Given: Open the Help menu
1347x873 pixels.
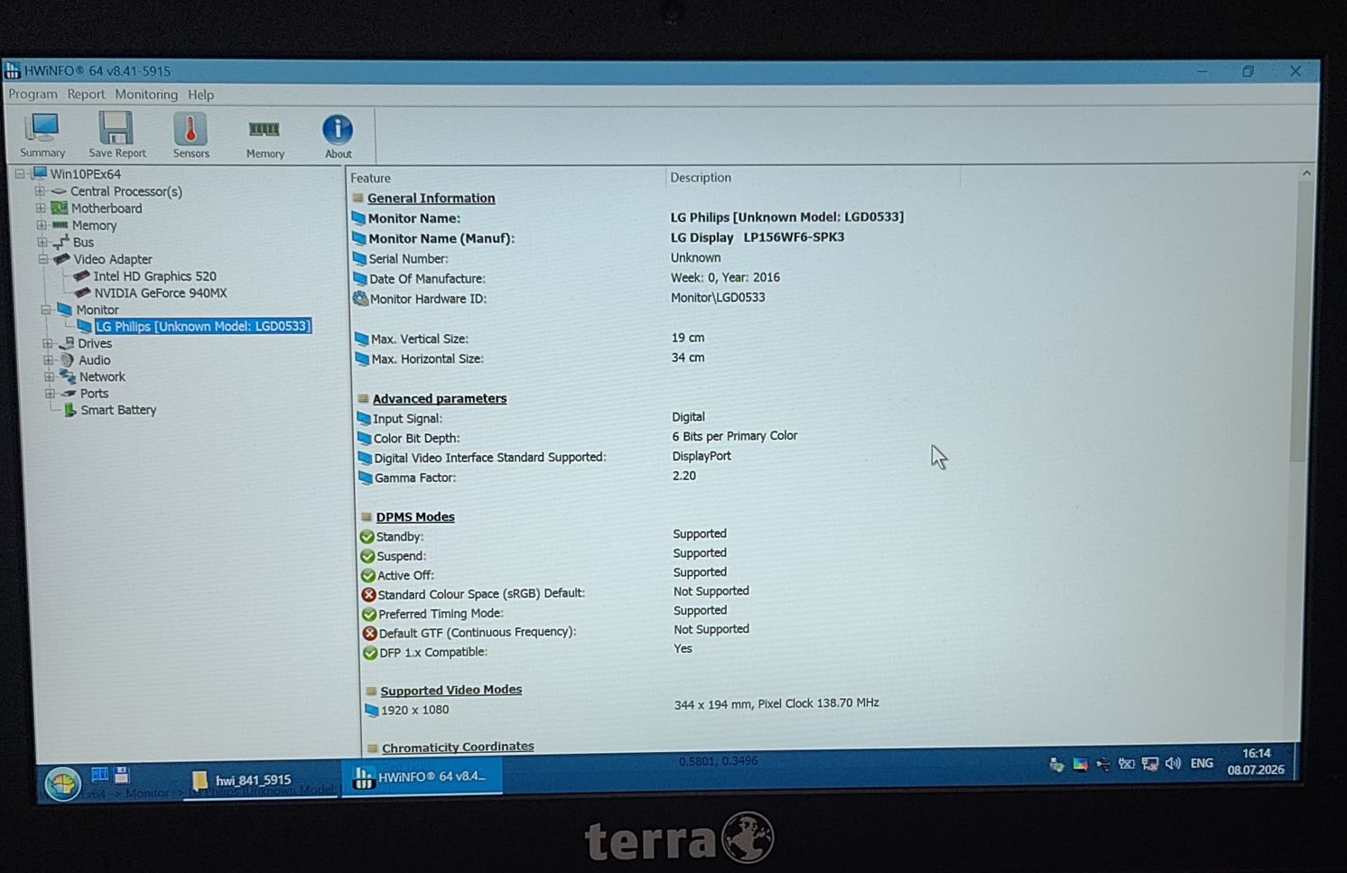Looking at the screenshot, I should pos(200,95).
